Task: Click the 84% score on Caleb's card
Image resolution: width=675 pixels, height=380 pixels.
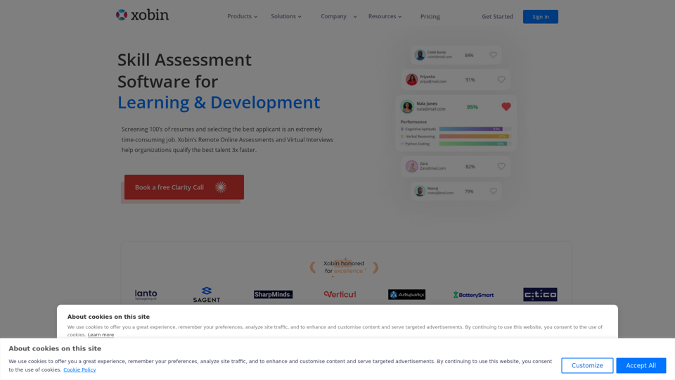Action: point(469,55)
